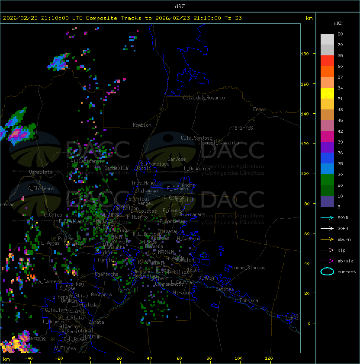Image resolution: width=360 pixels, height=364 pixels.
Task: Click the Ramblon place label
Action: 142,125
